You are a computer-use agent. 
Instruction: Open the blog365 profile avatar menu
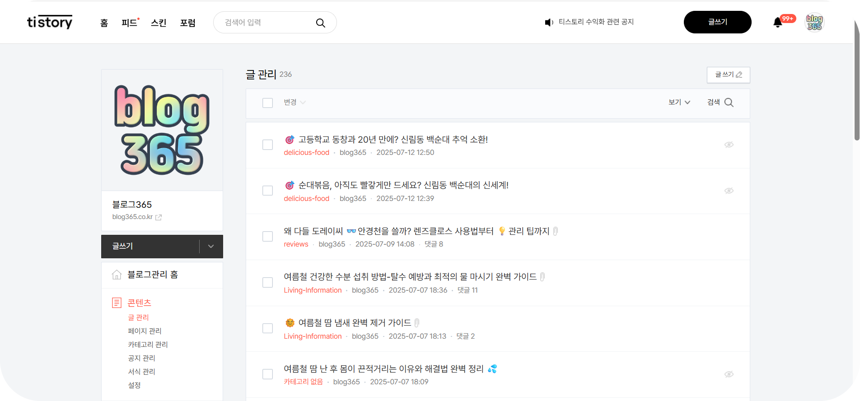pyautogui.click(x=814, y=22)
